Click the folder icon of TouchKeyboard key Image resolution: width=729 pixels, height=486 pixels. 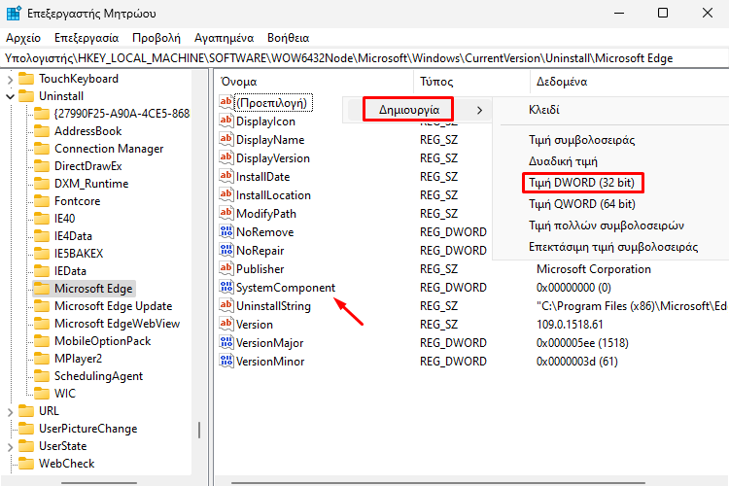coord(26,79)
